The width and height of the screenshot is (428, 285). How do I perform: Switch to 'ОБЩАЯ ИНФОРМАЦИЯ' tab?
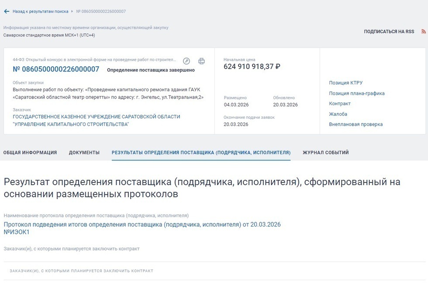[30, 153]
